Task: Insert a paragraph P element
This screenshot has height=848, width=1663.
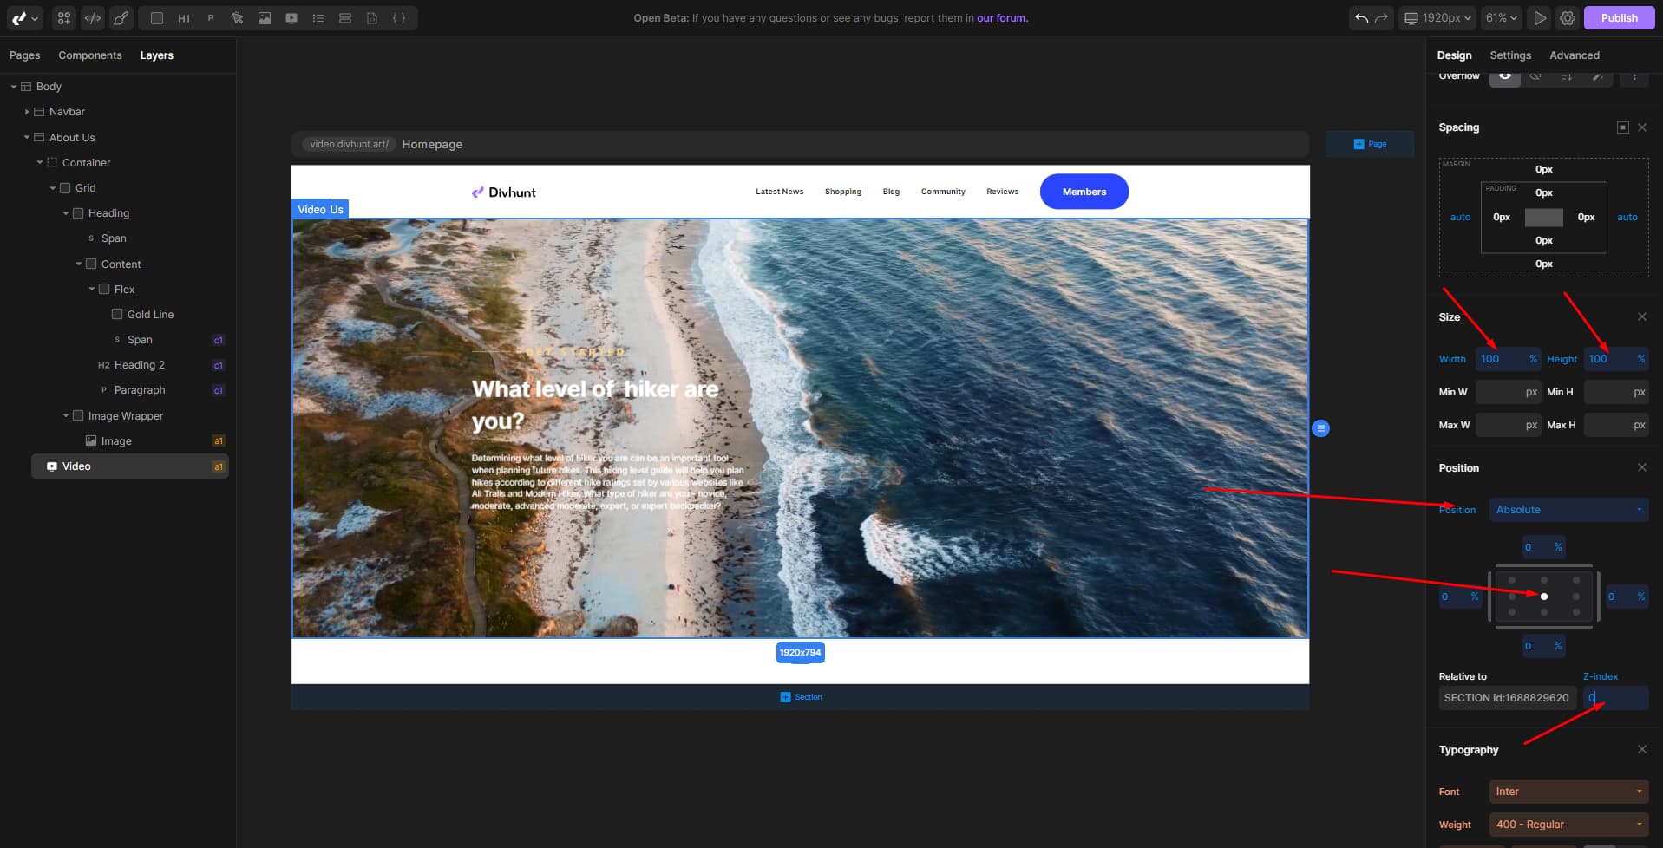Action: [210, 17]
